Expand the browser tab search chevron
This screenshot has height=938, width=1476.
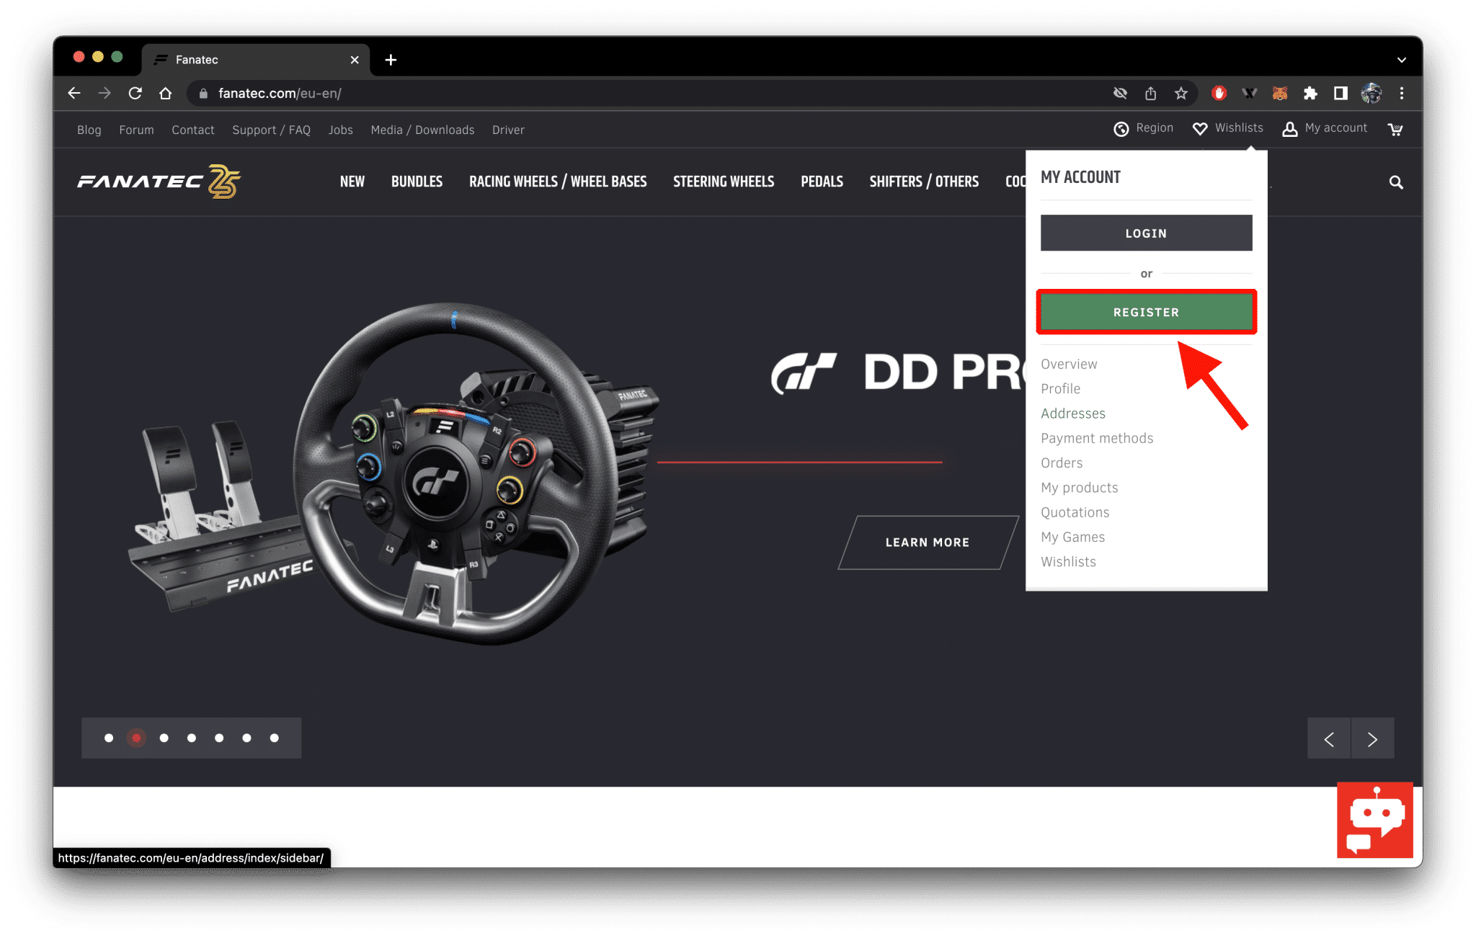[x=1401, y=60]
